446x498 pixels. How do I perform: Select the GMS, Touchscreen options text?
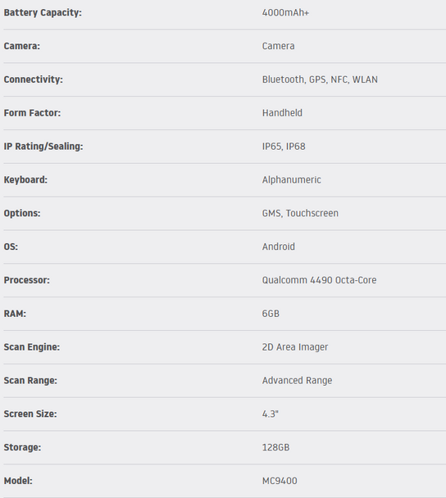pyautogui.click(x=300, y=213)
